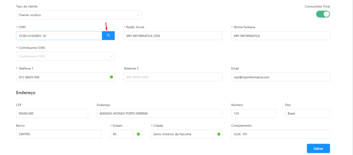The image size is (353, 155).
Task: Toggle the Consumidor Final switch
Action: [x=323, y=14]
